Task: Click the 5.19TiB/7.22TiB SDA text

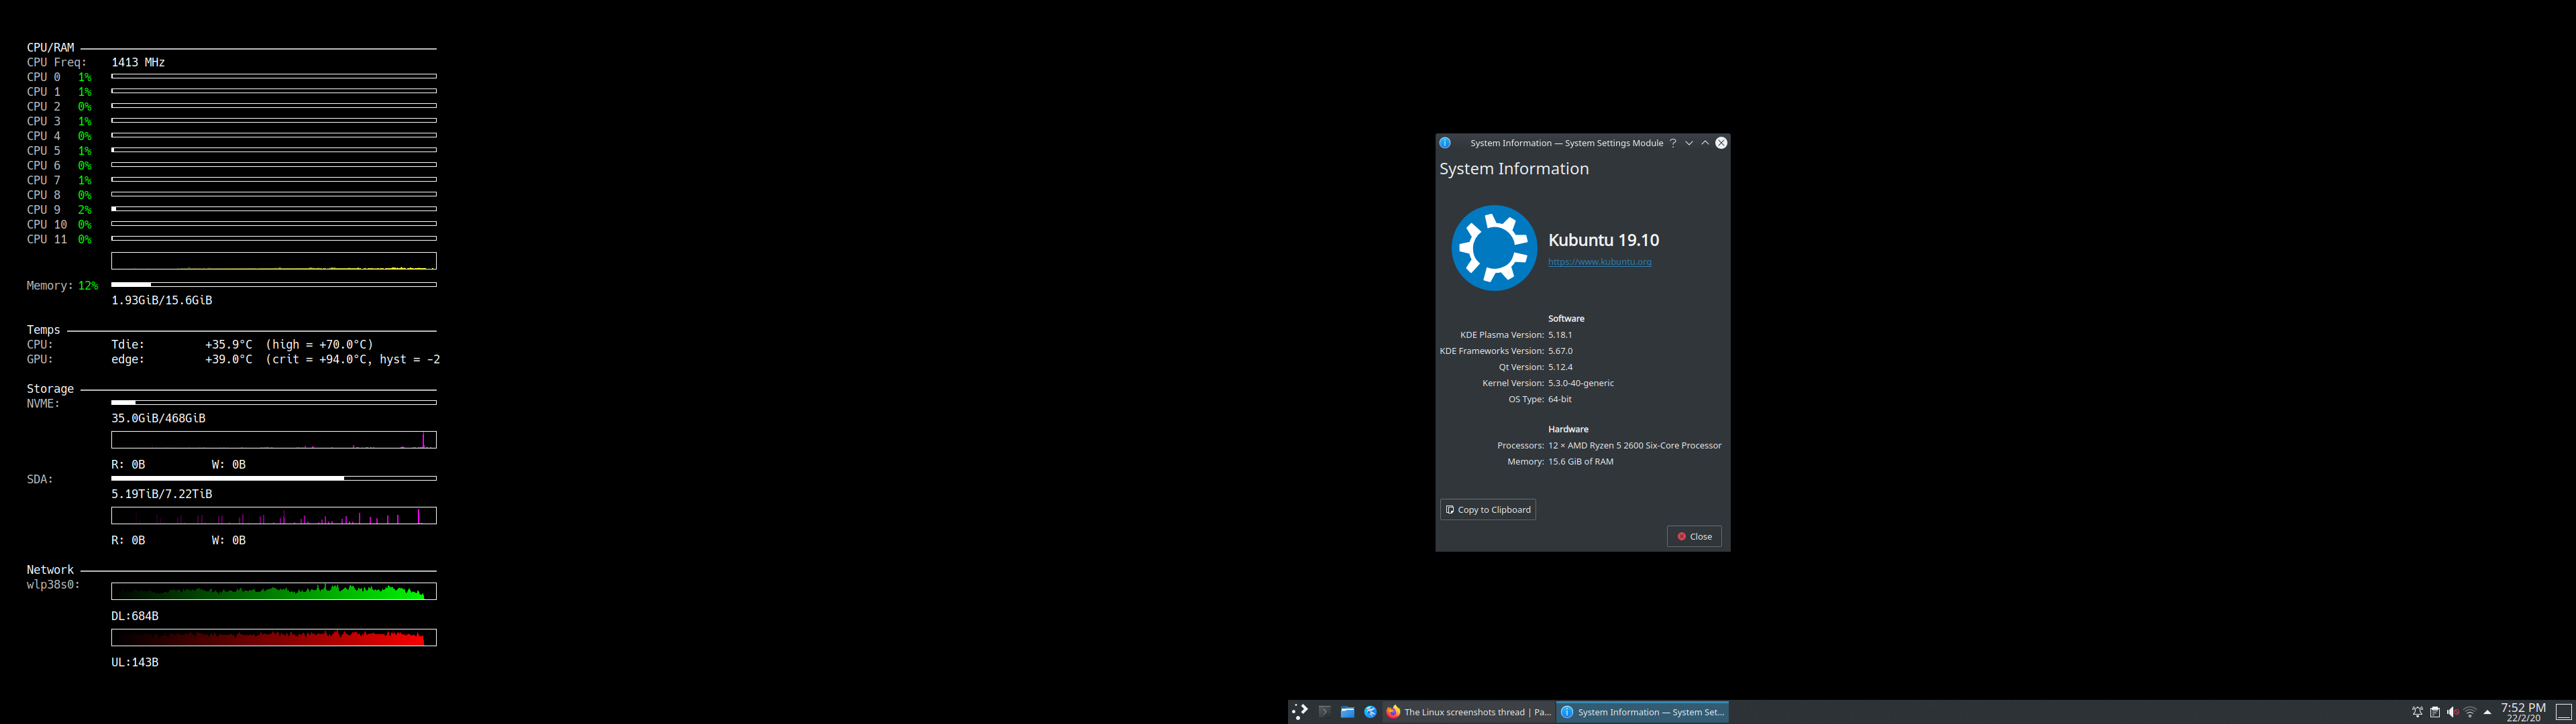Action: [161, 494]
